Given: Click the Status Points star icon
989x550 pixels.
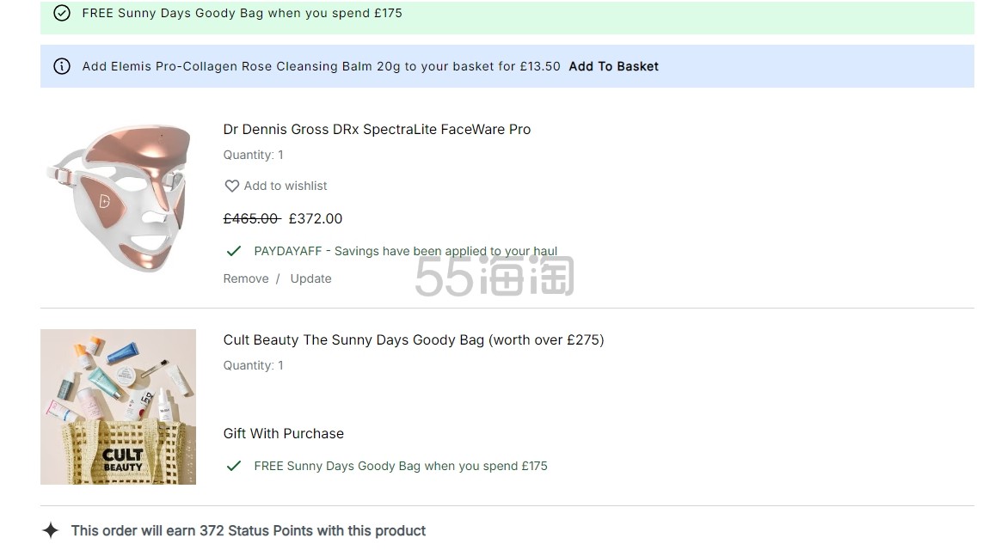Looking at the screenshot, I should [51, 530].
